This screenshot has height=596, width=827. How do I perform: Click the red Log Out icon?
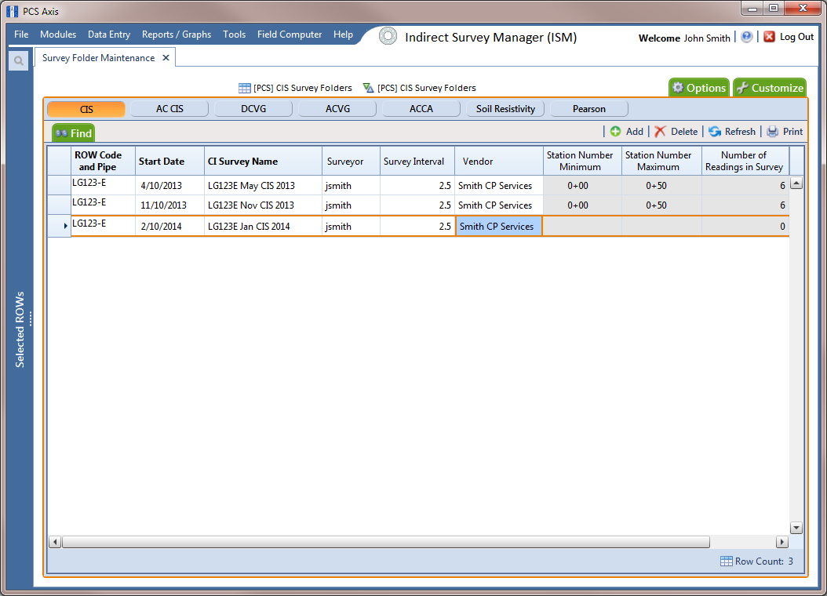(x=769, y=37)
